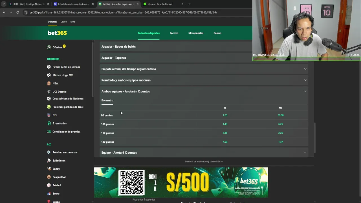This screenshot has width=361, height=203.
Task: Select the Encuentro sub-tab
Action: point(107,100)
